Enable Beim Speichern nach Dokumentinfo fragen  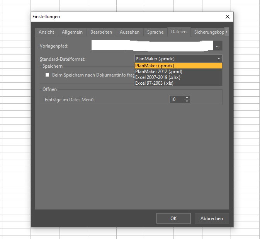pyautogui.click(x=48, y=75)
